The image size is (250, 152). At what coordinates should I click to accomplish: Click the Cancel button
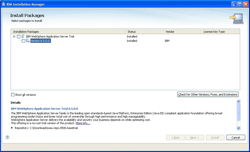coord(236,138)
